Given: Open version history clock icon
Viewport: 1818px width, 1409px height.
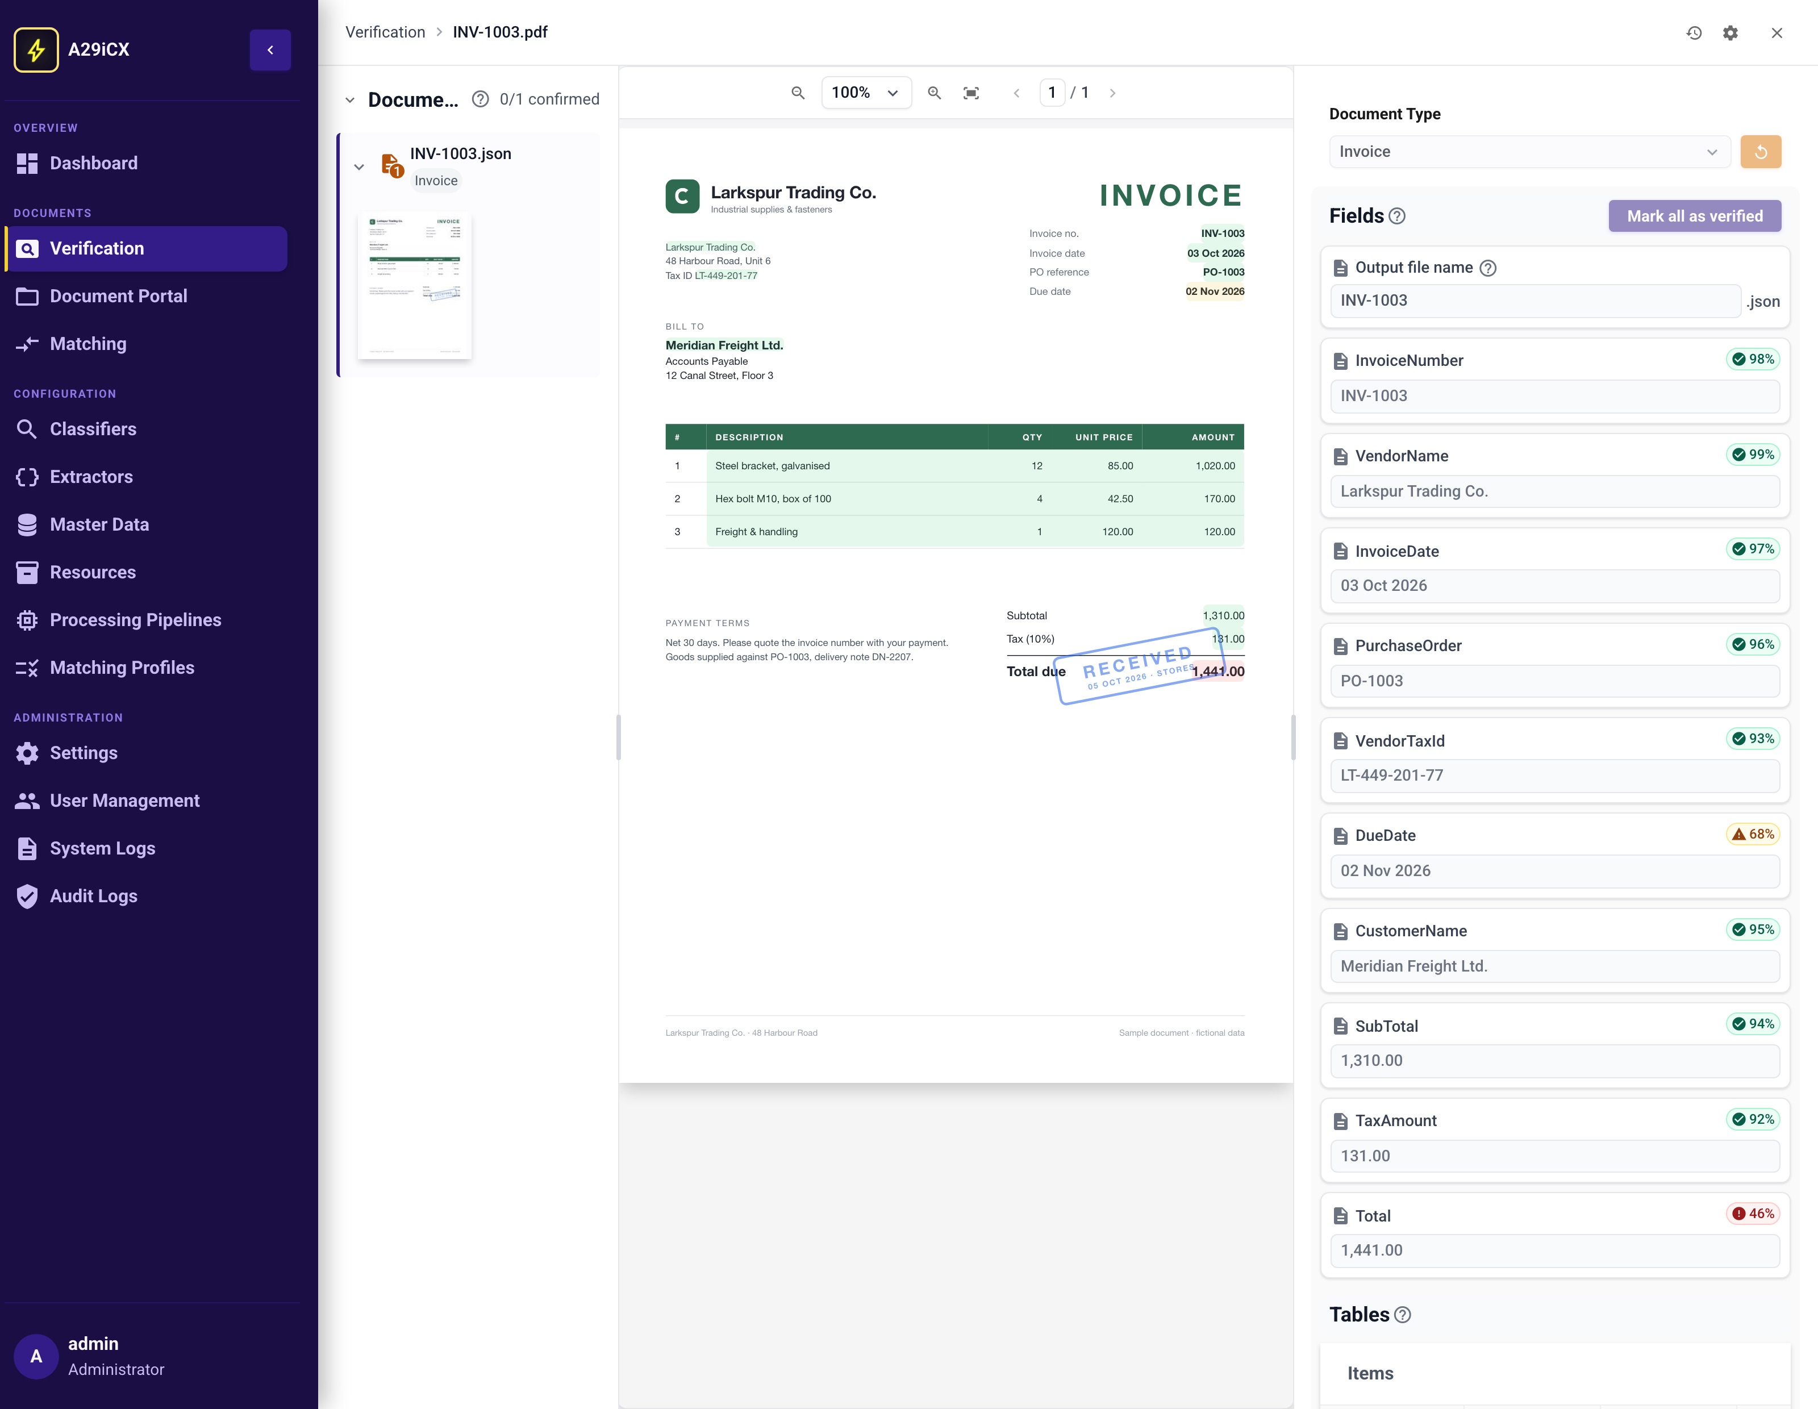Looking at the screenshot, I should pos(1693,34).
